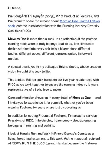
Task: Open the Move as One Limited Edition link
Action: 80,21
